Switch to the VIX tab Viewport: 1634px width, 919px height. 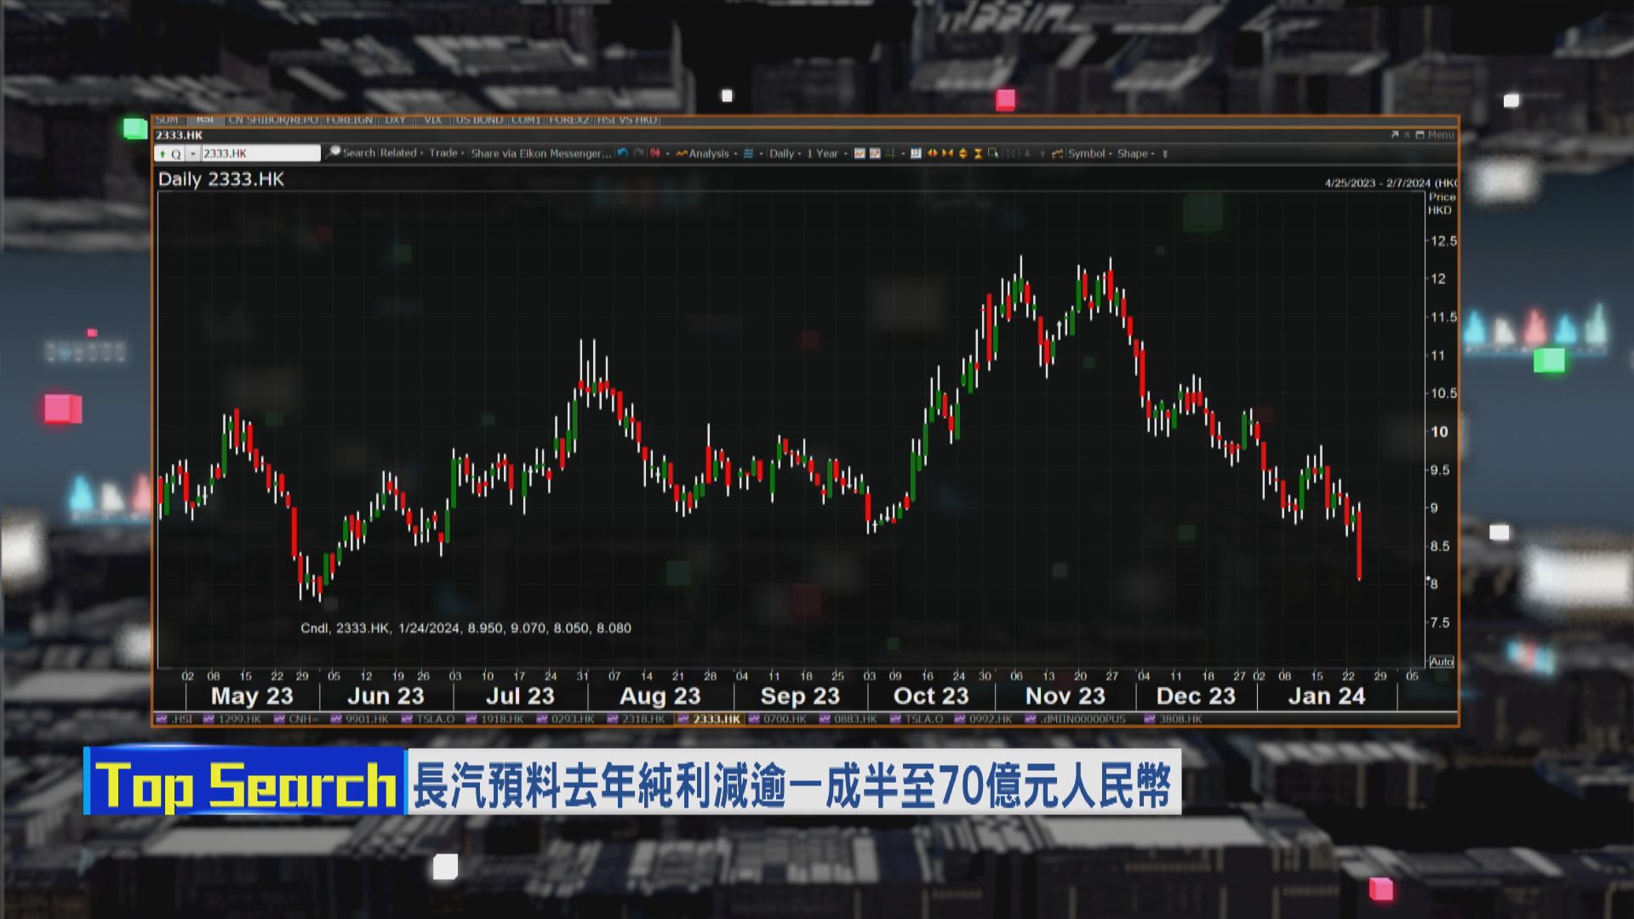click(432, 120)
